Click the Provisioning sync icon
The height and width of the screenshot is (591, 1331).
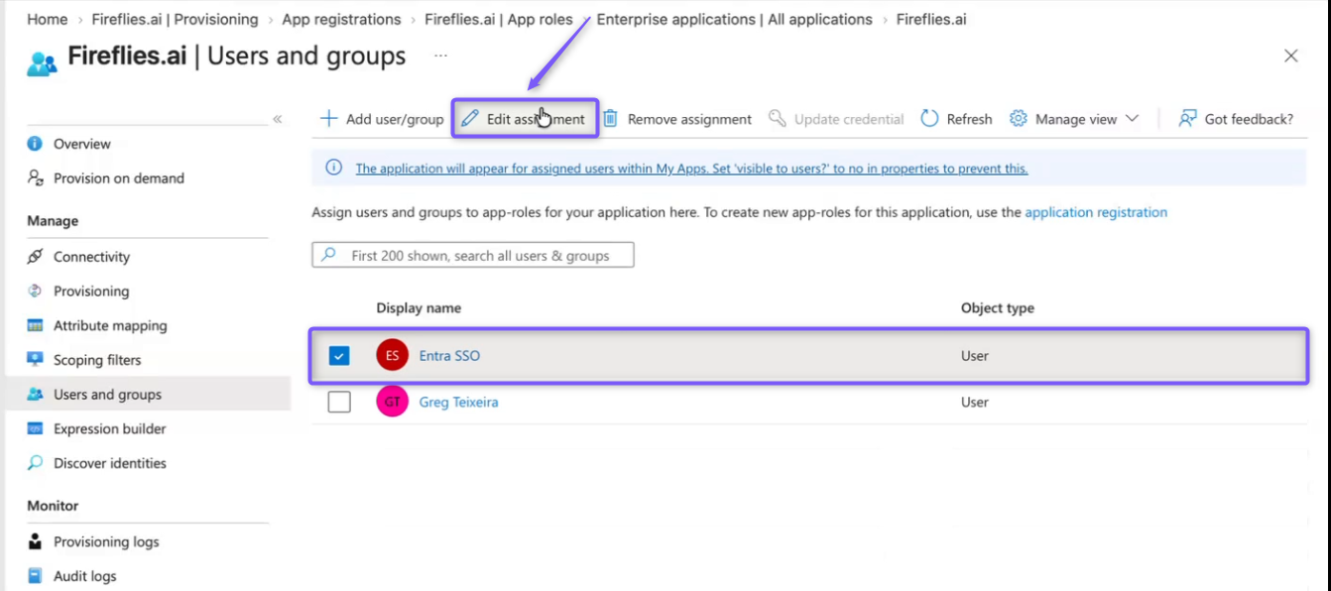tap(35, 292)
